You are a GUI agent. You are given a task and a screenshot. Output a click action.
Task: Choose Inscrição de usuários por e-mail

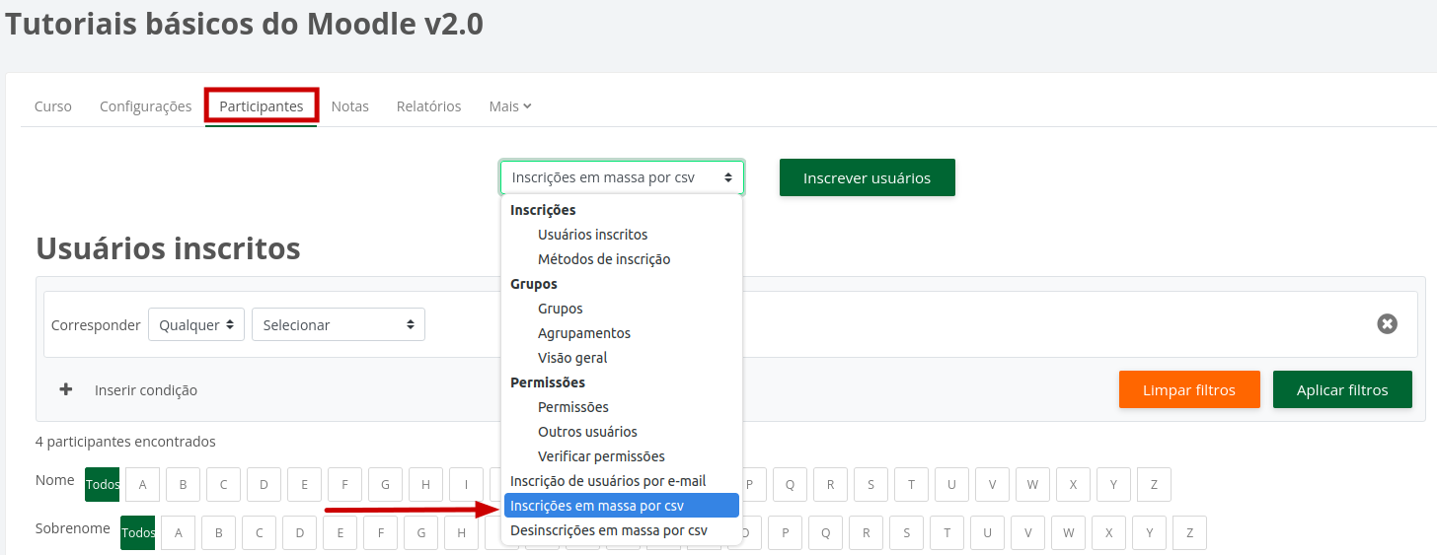point(608,481)
